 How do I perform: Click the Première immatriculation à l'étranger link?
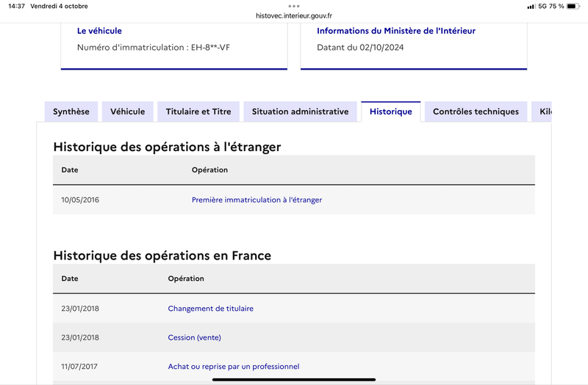click(257, 199)
